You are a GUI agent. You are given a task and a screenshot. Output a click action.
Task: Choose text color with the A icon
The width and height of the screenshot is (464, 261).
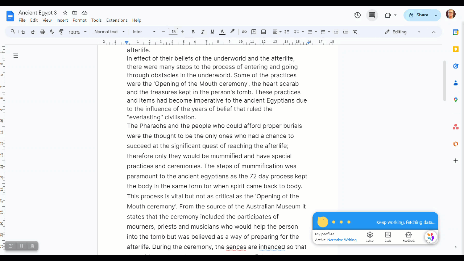click(222, 32)
